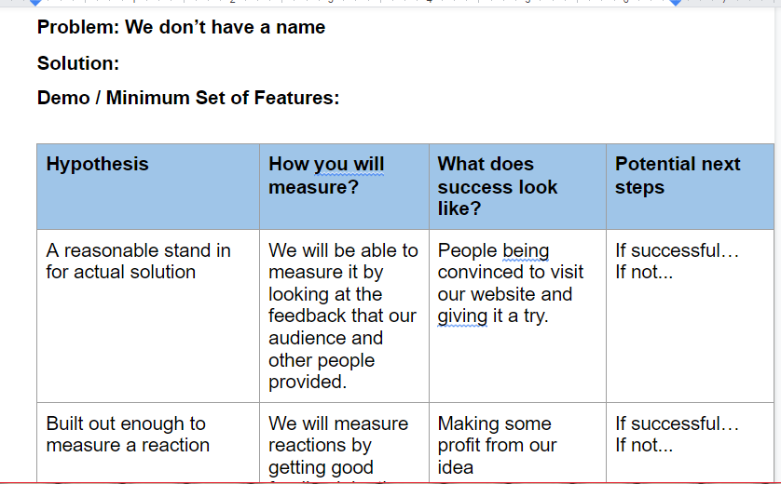Place cursor in "Problem: We don't have a name"
Viewport: 781px width, 484px height.
(x=181, y=27)
